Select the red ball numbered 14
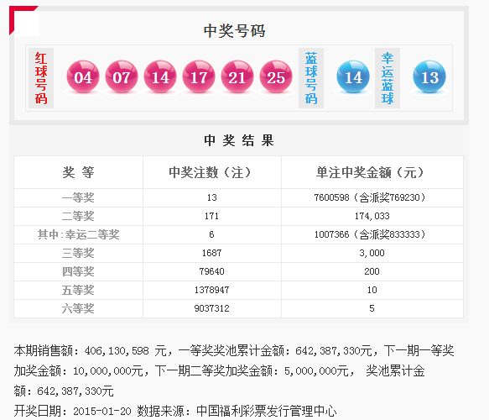 click(160, 76)
